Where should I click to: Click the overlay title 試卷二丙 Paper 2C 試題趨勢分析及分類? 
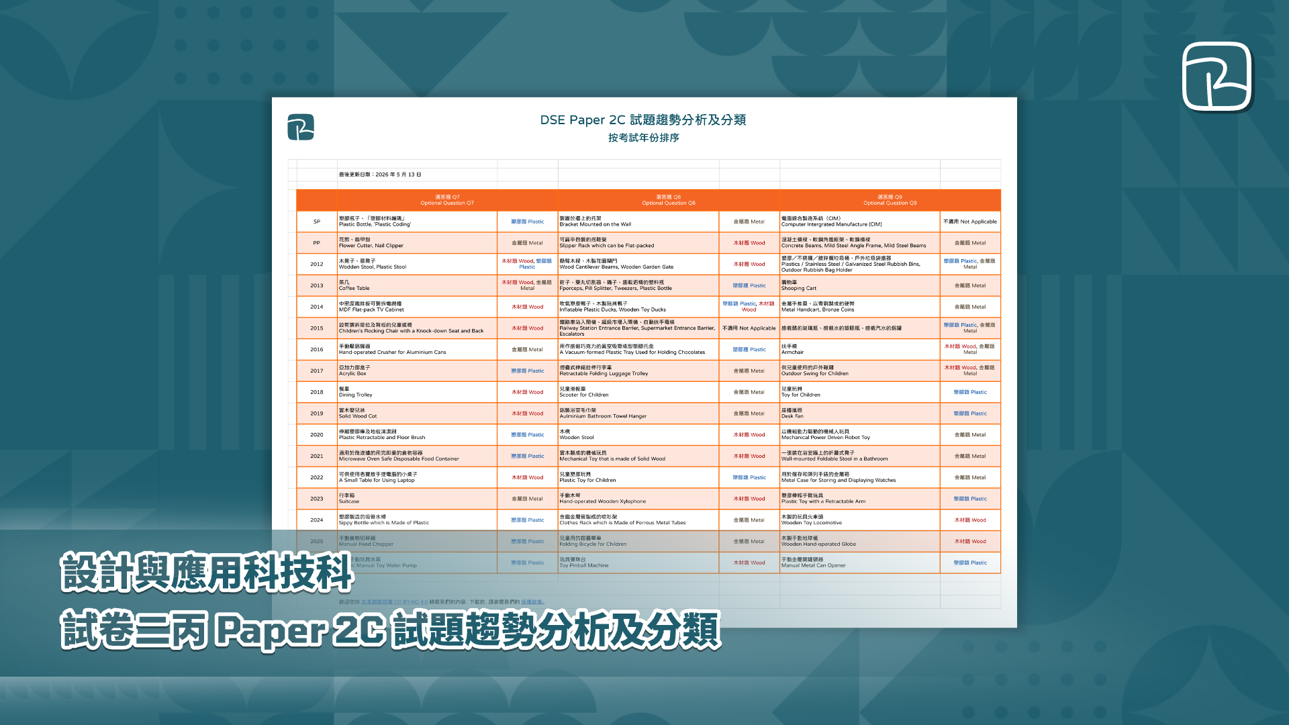click(x=391, y=630)
